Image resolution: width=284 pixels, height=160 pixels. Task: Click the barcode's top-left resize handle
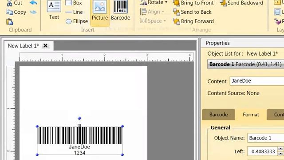[37, 126]
